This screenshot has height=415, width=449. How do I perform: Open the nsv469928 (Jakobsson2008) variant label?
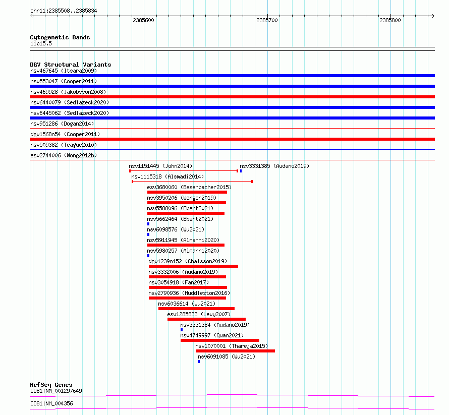coord(68,92)
